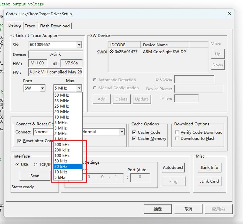The height and width of the screenshot is (224, 243).
Task: Collapse the Max clock dropdown arrow
Action: [x=79, y=88]
